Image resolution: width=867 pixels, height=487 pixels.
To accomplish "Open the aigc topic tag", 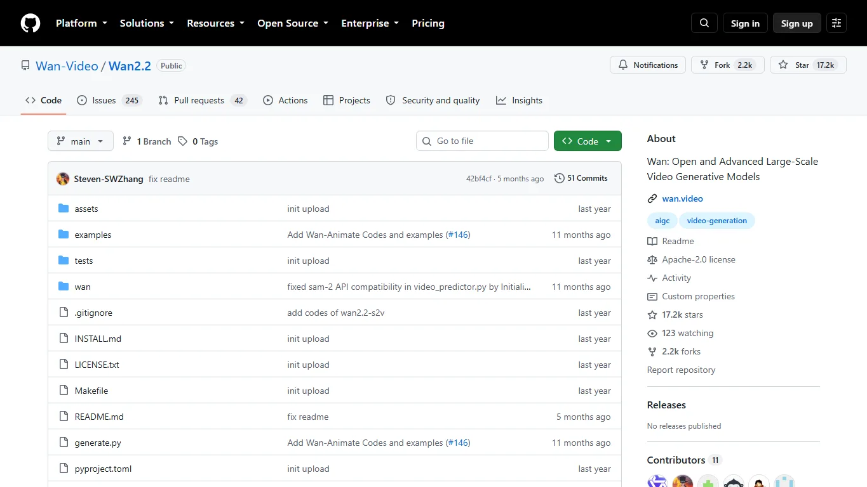I will (x=662, y=221).
